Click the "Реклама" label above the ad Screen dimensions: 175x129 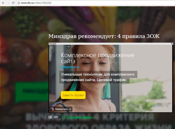[52, 44]
